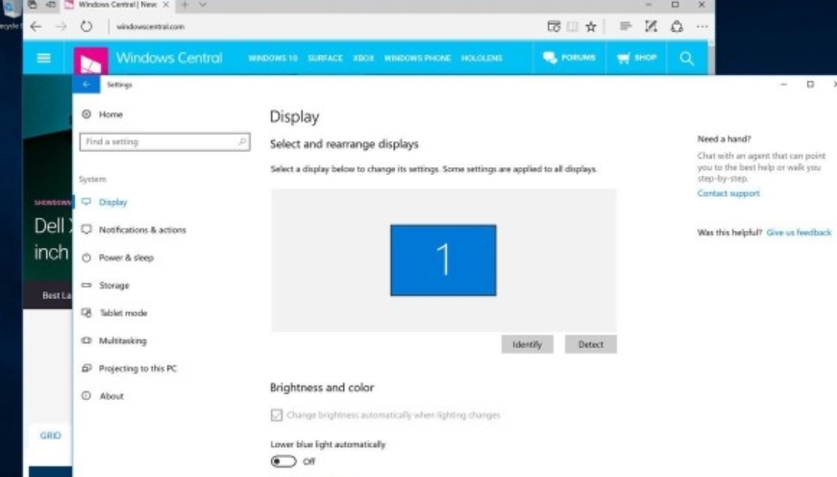
Task: Open the Edge Hub icon
Action: tap(626, 27)
